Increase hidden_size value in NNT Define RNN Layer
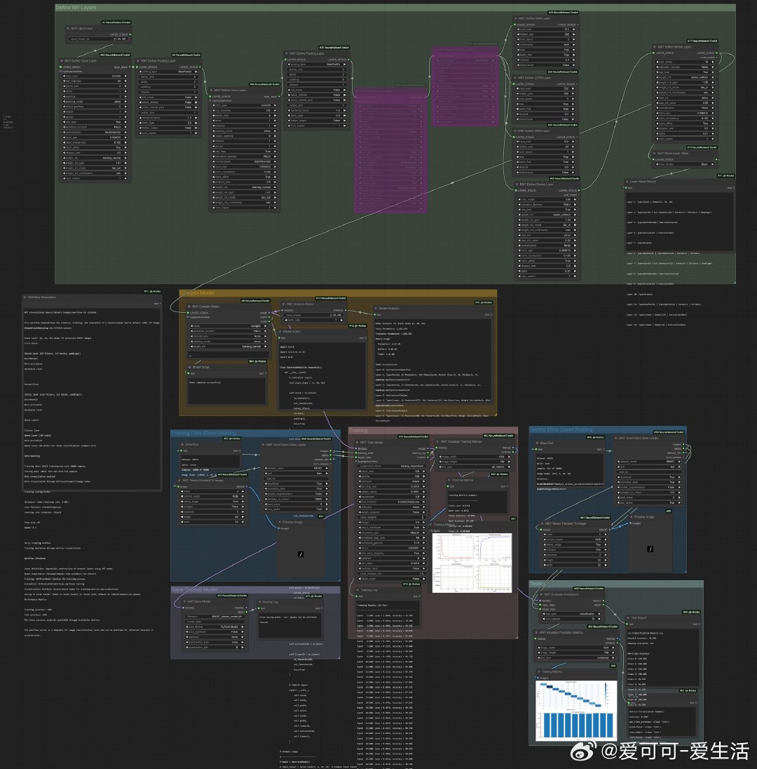Viewport: 757px width, 769px height. (x=574, y=34)
